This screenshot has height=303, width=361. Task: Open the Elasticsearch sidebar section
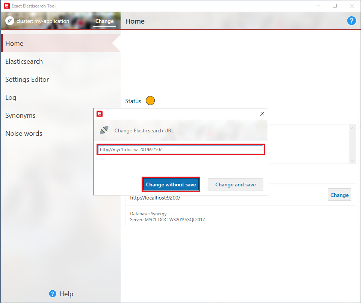pyautogui.click(x=24, y=61)
